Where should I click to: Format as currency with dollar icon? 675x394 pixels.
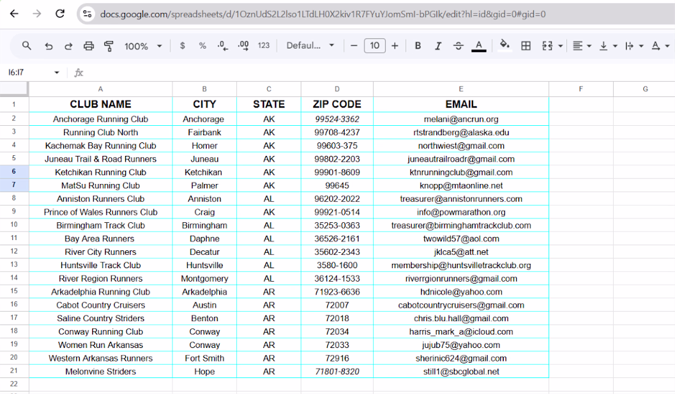point(182,45)
